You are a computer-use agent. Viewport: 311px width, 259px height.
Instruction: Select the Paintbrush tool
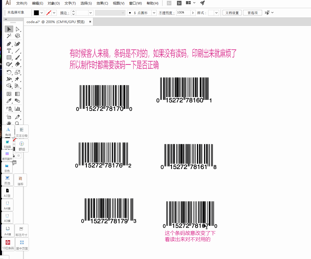(x=17, y=58)
